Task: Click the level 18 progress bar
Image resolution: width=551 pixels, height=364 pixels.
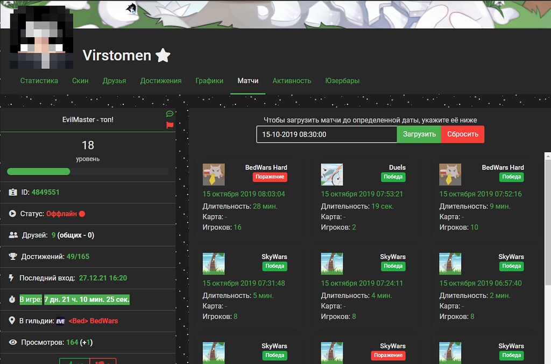Action: [x=88, y=172]
